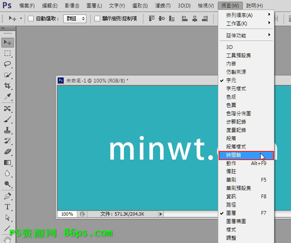This screenshot has width=291, height=243.
Task: Click the align horizontal centers icon
Action: click(195, 19)
